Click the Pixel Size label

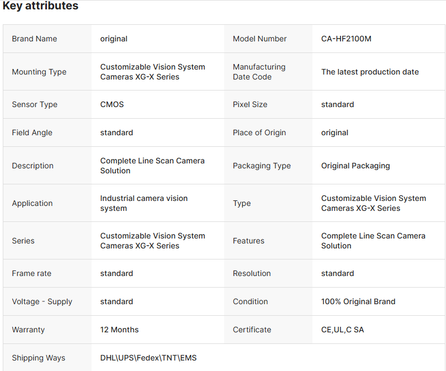(250, 104)
